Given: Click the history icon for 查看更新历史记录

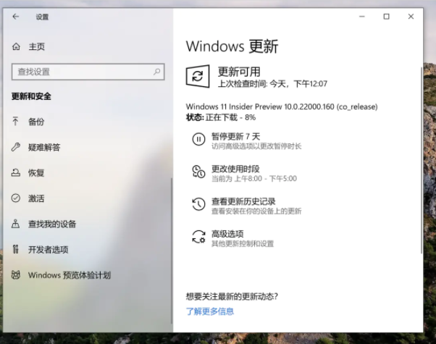Looking at the screenshot, I should (198, 204).
